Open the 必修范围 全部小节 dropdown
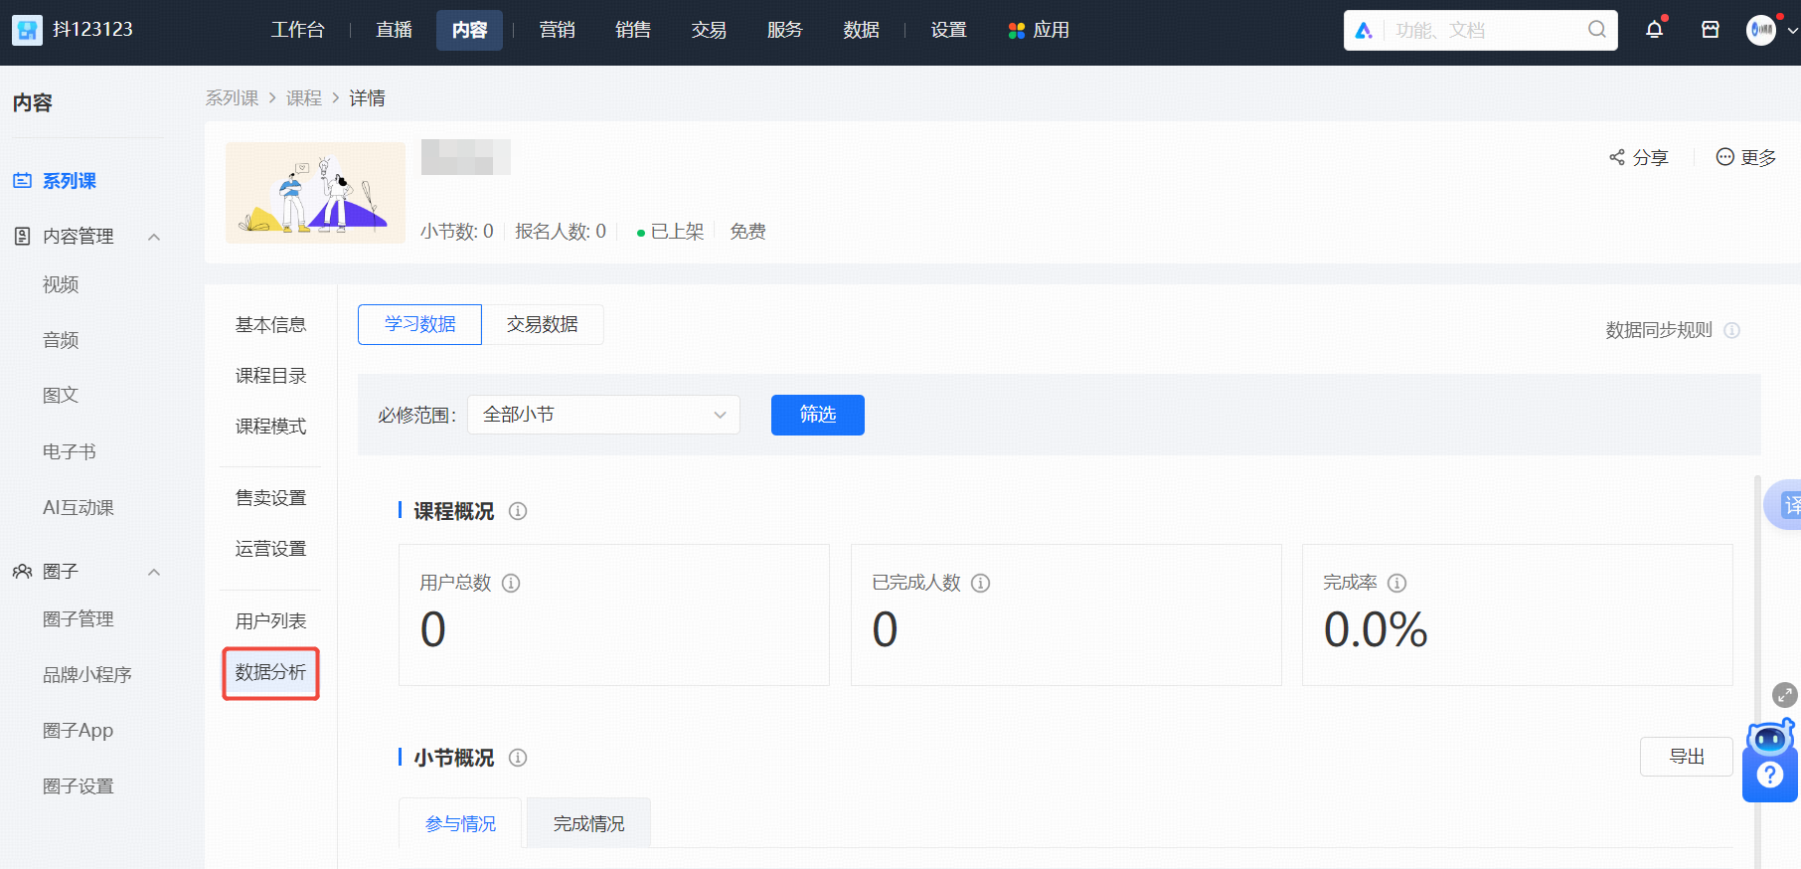The height and width of the screenshot is (869, 1801). click(604, 415)
